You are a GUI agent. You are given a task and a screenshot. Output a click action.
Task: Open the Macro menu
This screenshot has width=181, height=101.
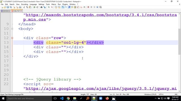(x=54, y=4)
